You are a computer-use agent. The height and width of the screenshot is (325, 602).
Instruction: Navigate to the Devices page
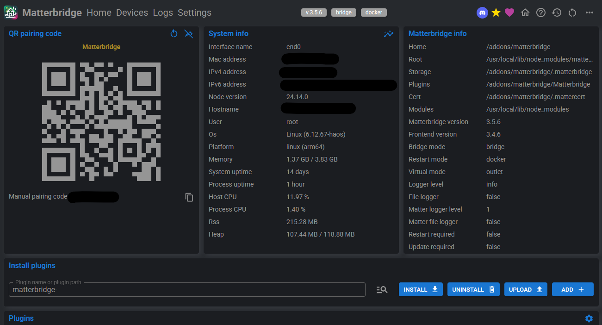[132, 13]
